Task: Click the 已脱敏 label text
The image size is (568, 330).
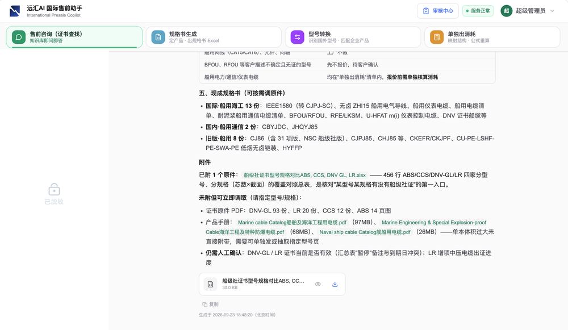Action: pos(54,202)
